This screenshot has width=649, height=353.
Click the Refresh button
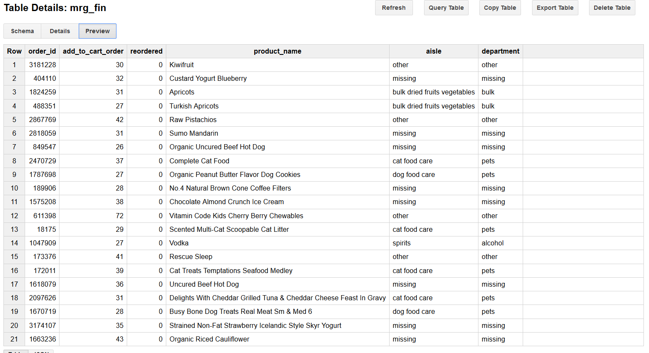click(393, 8)
